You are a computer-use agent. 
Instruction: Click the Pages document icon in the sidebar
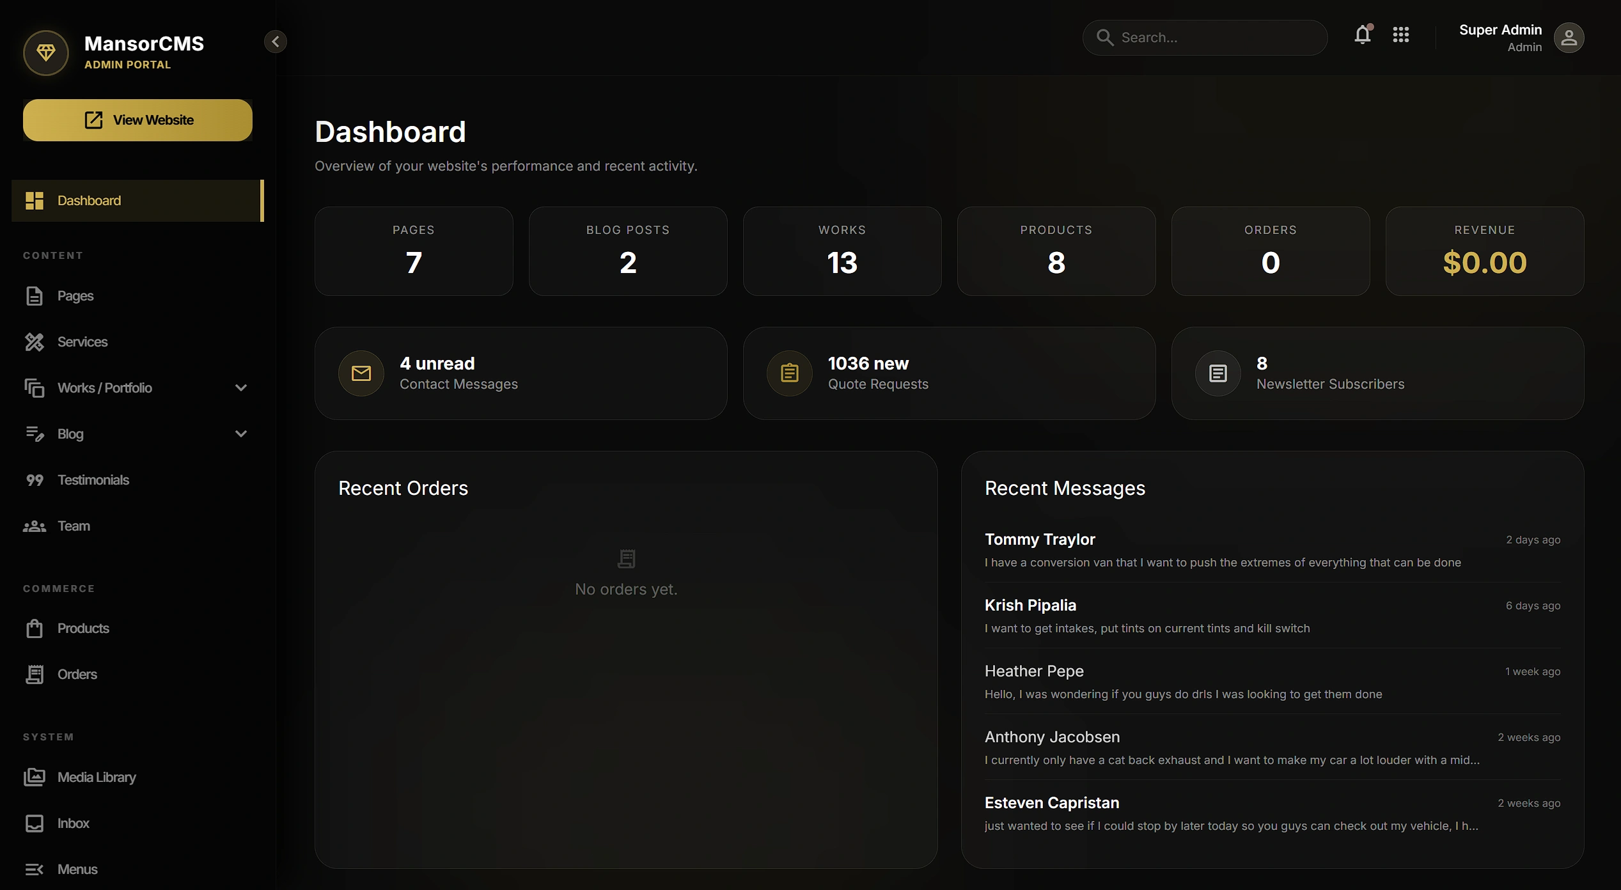click(x=35, y=296)
